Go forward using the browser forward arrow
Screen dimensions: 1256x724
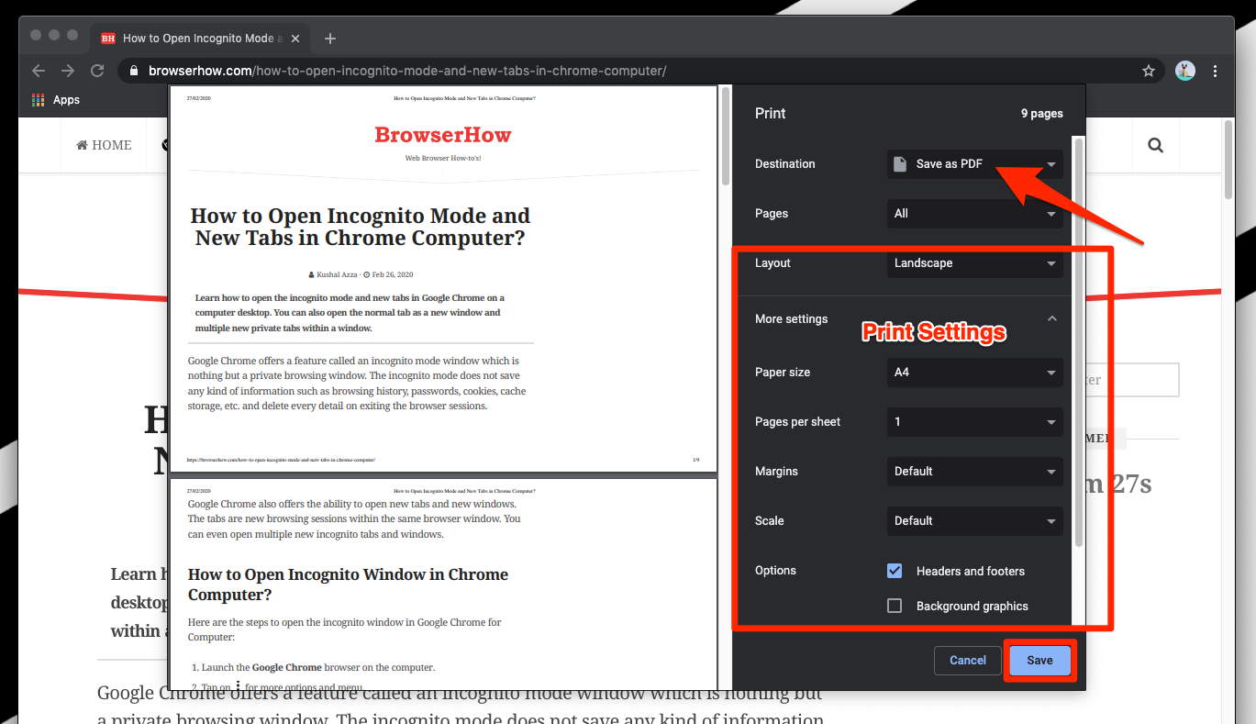68,71
